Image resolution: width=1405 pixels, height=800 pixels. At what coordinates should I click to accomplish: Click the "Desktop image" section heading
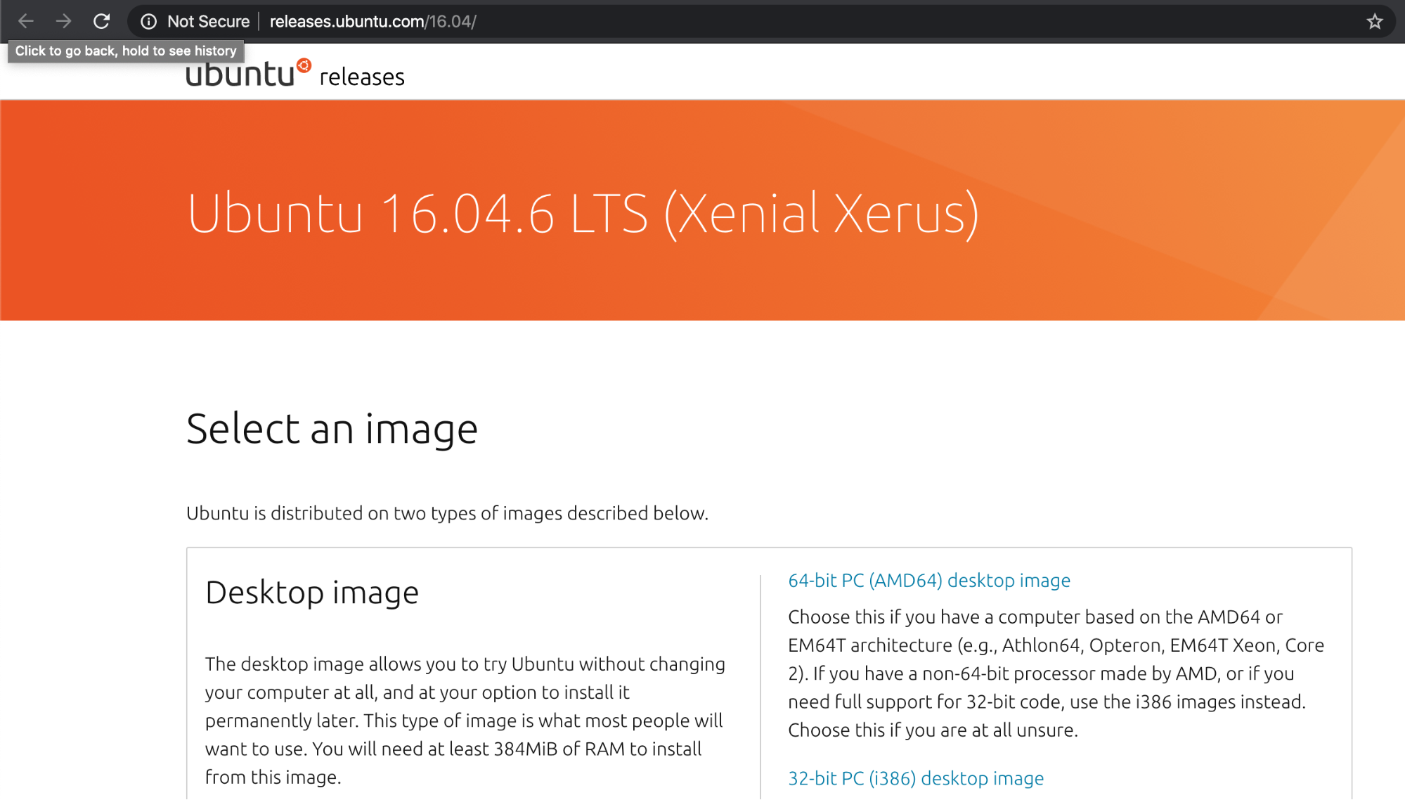pos(312,593)
